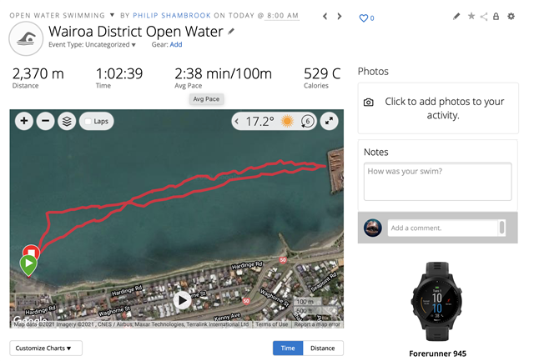Expand Event Type Uncategorized dropdown
The image size is (534, 361).
point(133,45)
